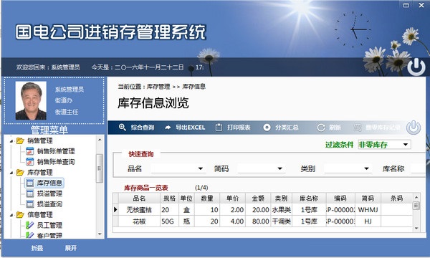Click the 数量 column header
This screenshot has height=258, width=430.
pyautogui.click(x=207, y=198)
